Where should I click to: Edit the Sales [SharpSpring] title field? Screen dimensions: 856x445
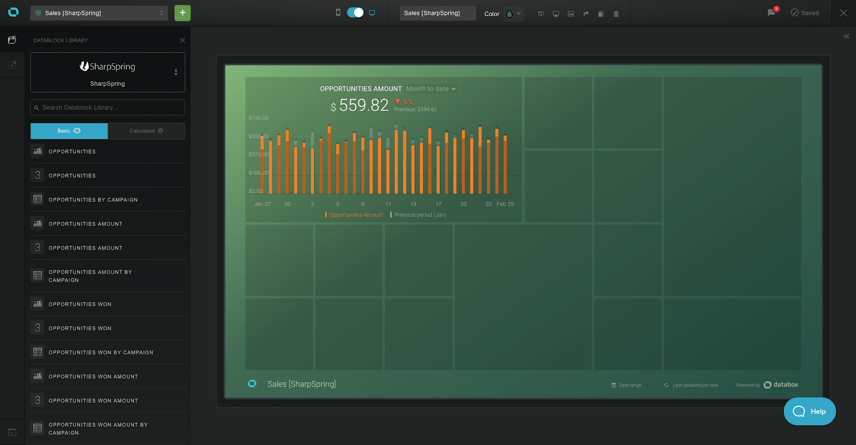(438, 13)
